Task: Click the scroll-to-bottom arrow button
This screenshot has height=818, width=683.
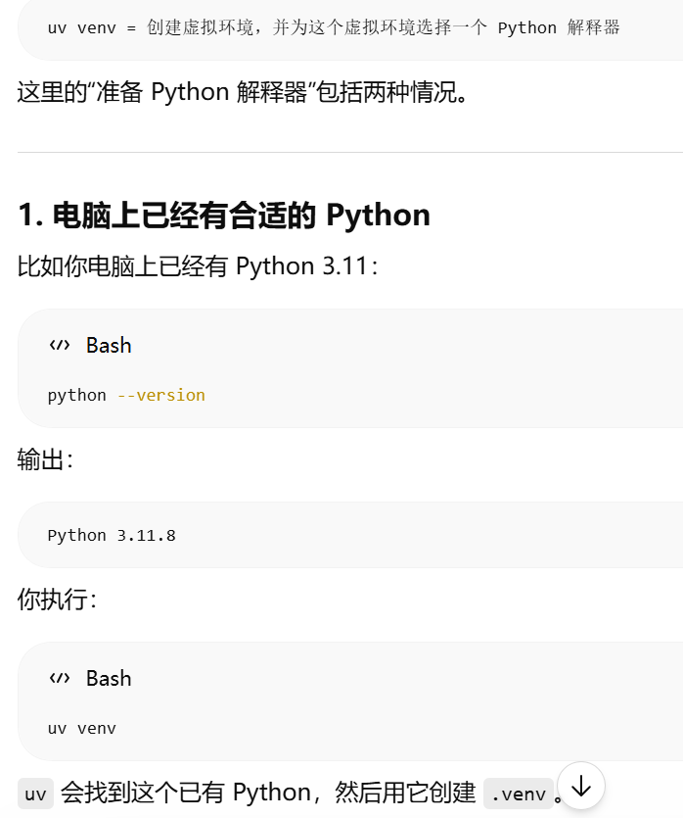Action: point(581,786)
